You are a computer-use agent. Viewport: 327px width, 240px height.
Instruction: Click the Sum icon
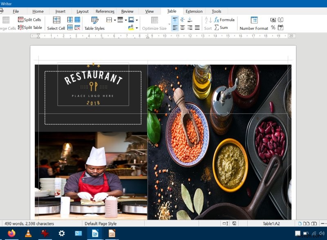(x=217, y=27)
